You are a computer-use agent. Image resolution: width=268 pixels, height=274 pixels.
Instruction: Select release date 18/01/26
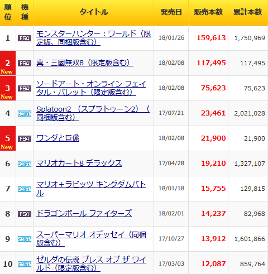171,38
